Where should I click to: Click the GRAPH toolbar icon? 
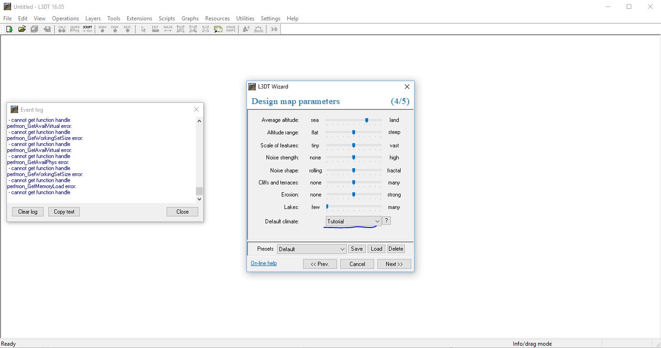[x=75, y=29]
